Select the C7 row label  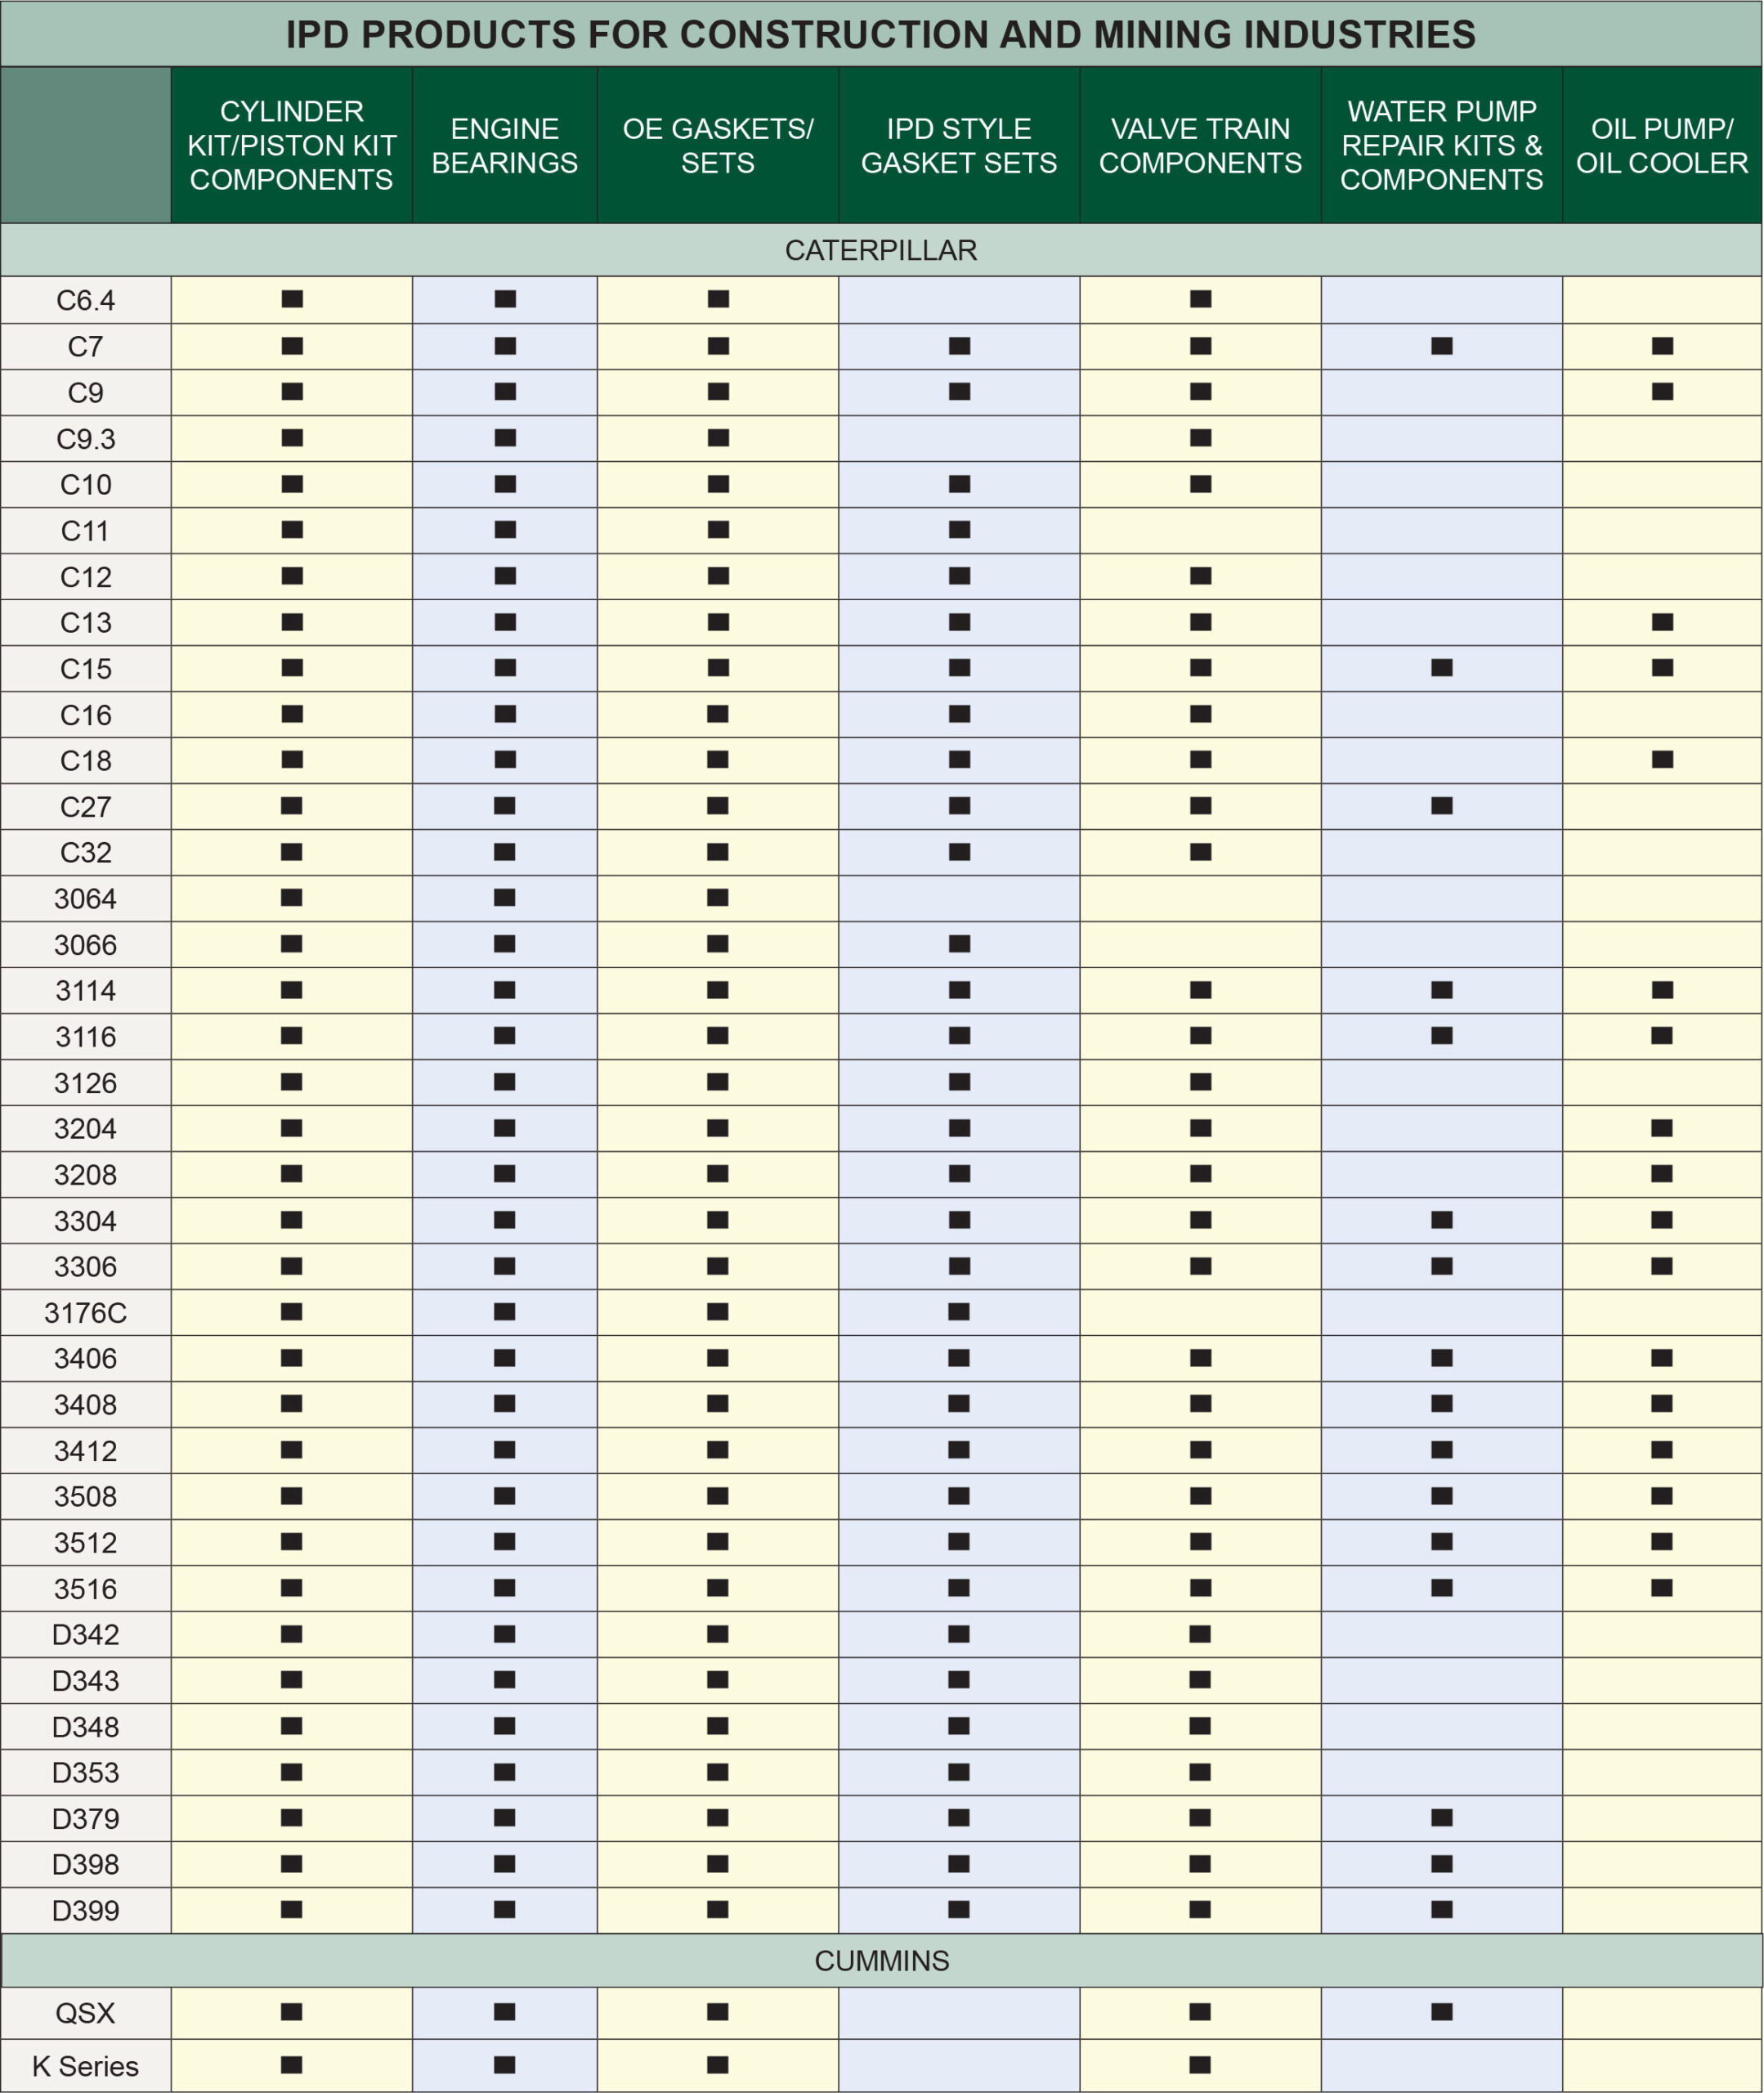[86, 346]
